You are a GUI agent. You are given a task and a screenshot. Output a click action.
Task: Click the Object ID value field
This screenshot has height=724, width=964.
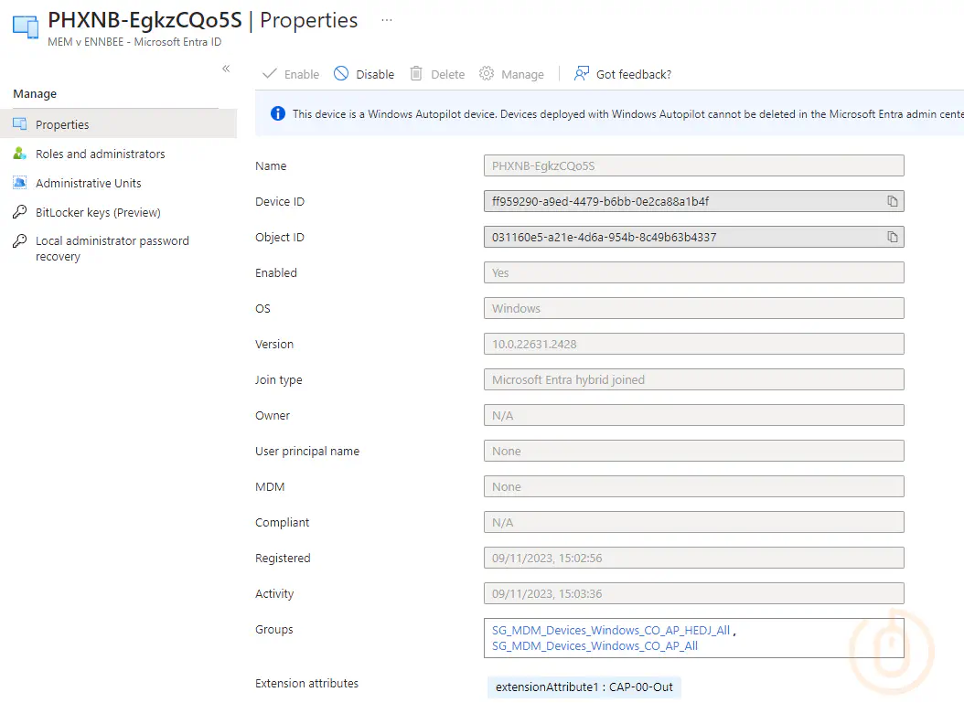coord(693,238)
